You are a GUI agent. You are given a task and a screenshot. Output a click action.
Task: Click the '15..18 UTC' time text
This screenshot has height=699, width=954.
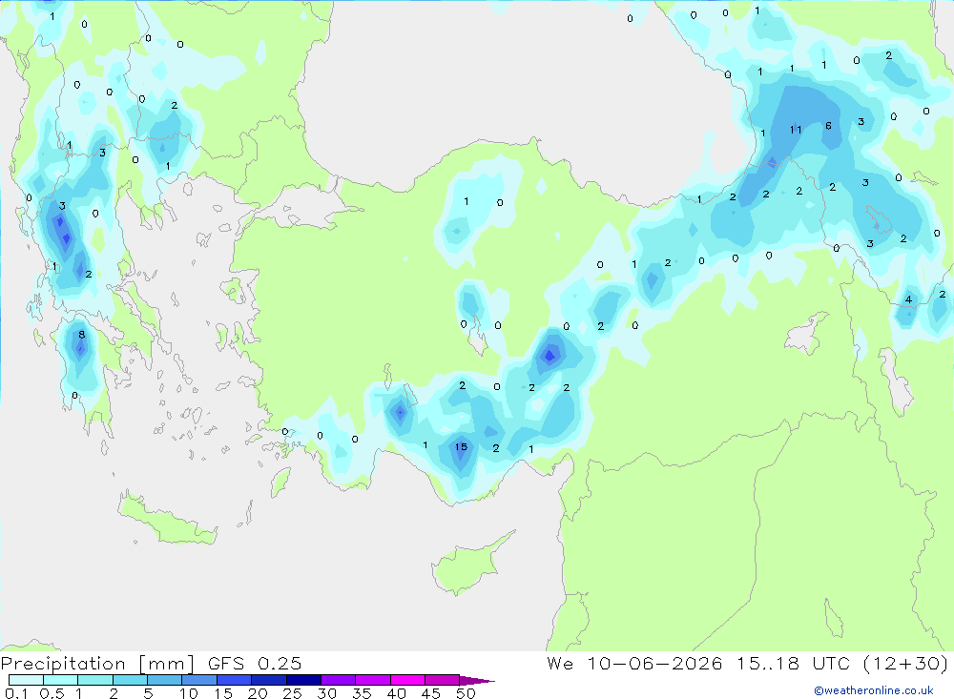tap(793, 664)
